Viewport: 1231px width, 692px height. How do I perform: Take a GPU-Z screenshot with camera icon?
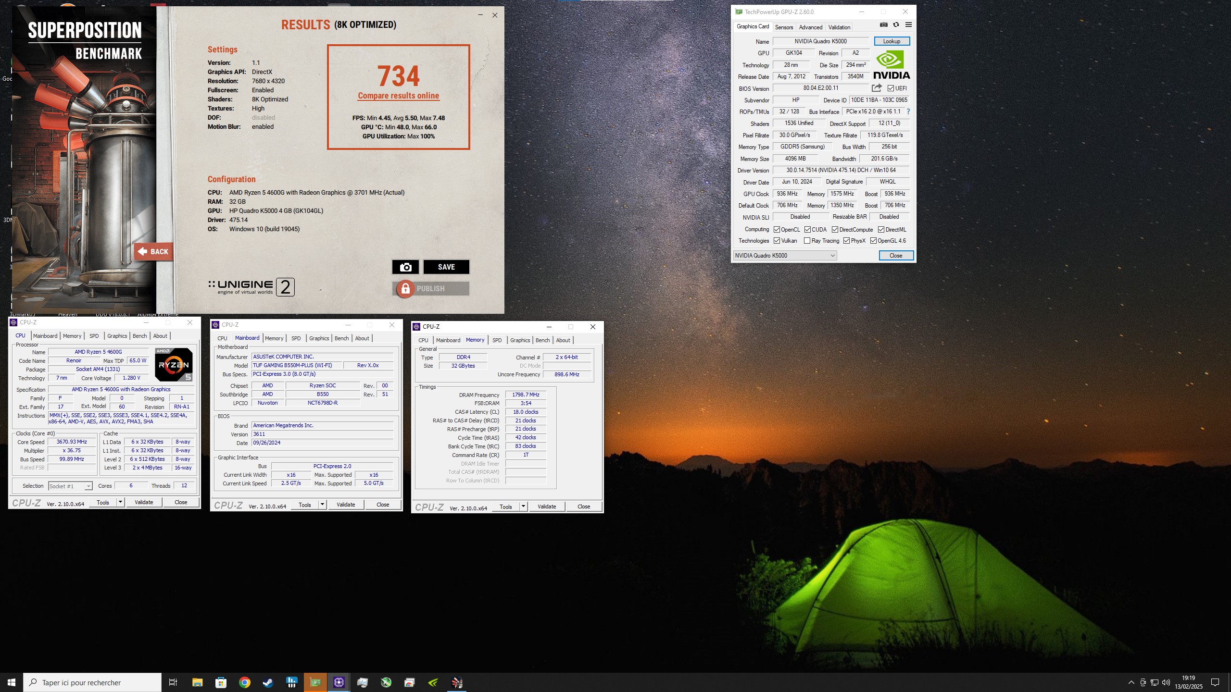(883, 25)
